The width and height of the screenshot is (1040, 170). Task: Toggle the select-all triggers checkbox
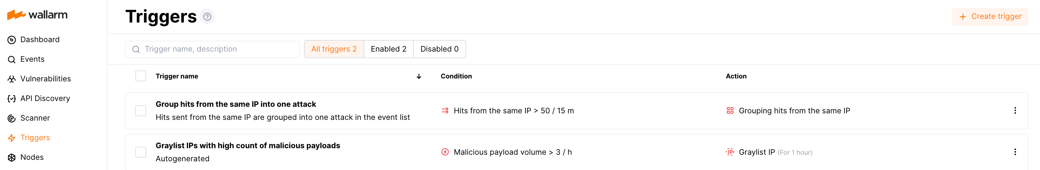[140, 76]
